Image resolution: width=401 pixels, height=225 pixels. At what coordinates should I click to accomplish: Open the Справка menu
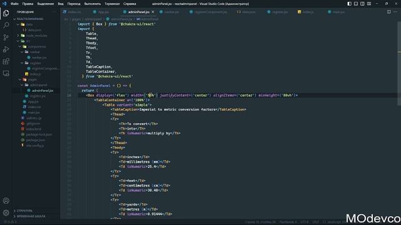click(130, 4)
